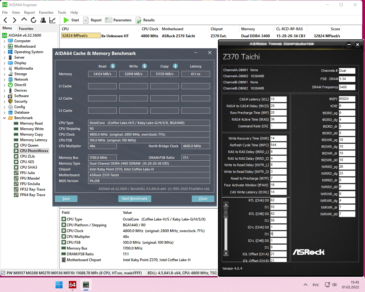Expand the Security tree node

(x=4, y=101)
